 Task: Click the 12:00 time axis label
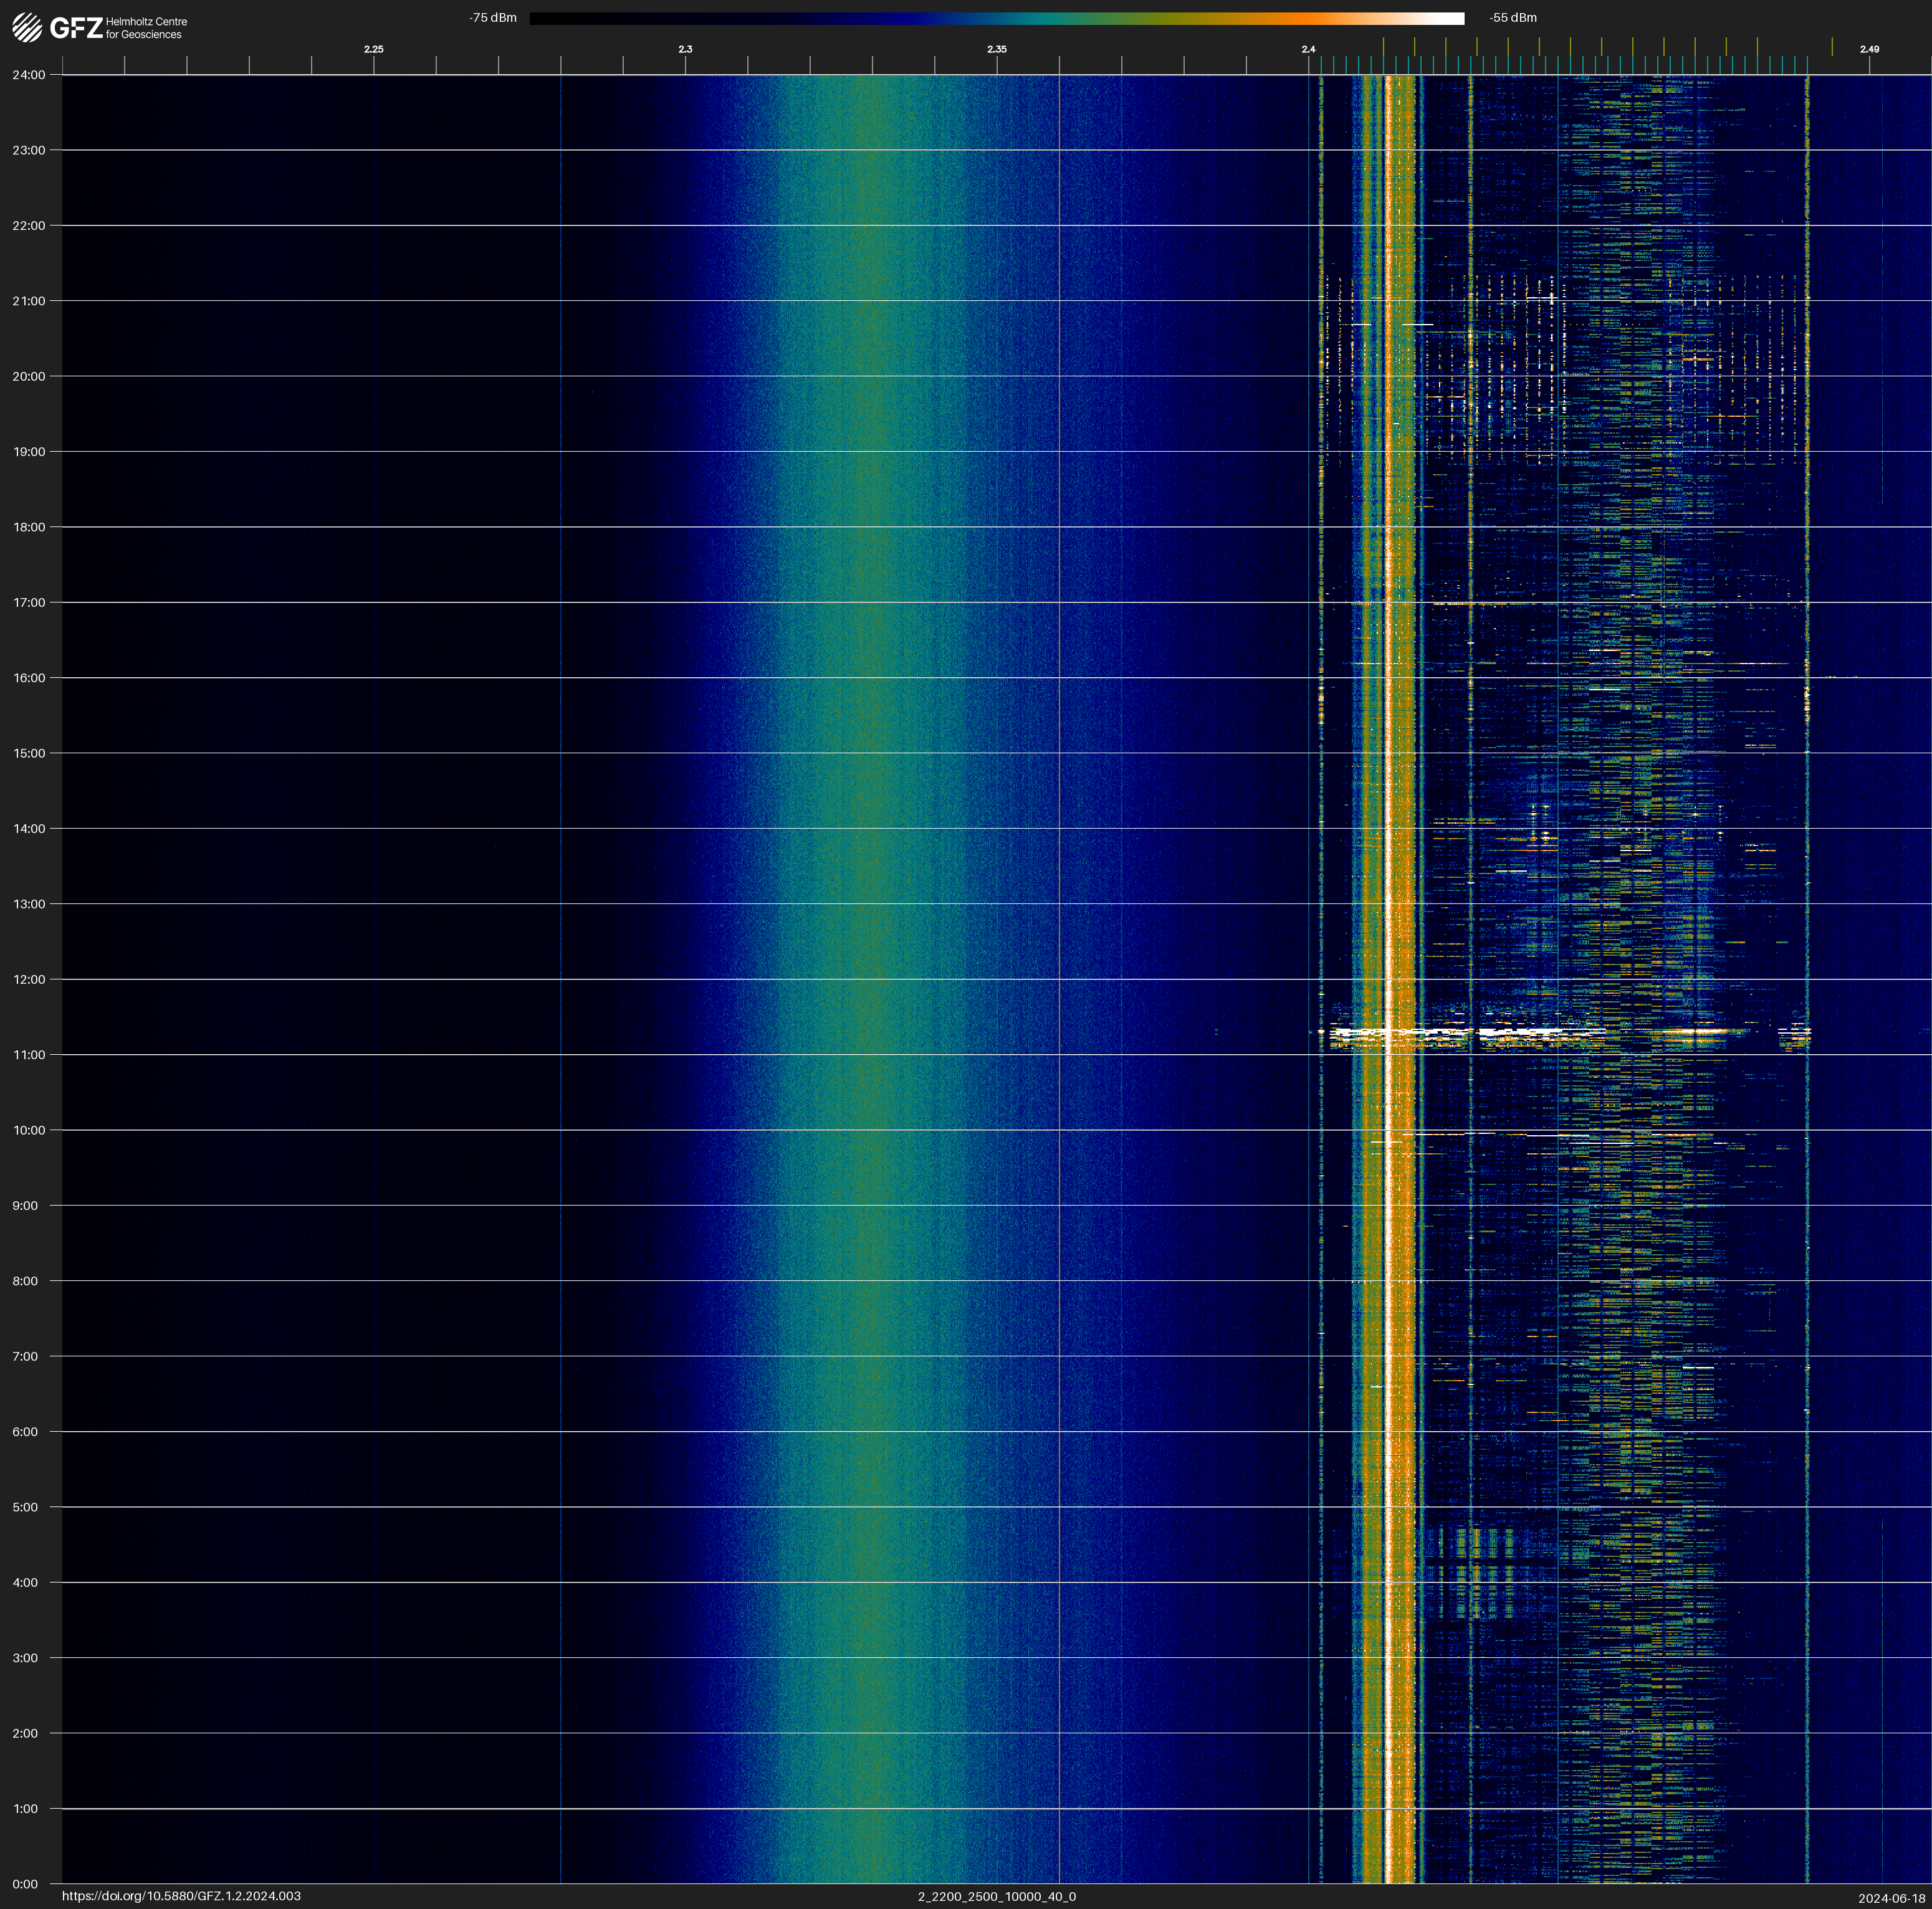pyautogui.click(x=29, y=979)
